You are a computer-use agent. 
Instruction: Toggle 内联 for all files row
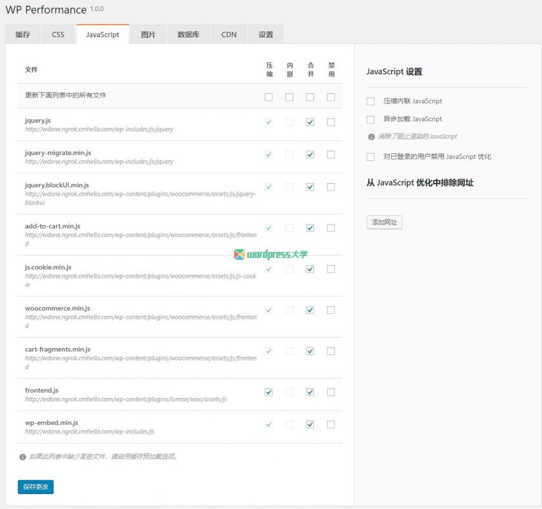coord(290,97)
